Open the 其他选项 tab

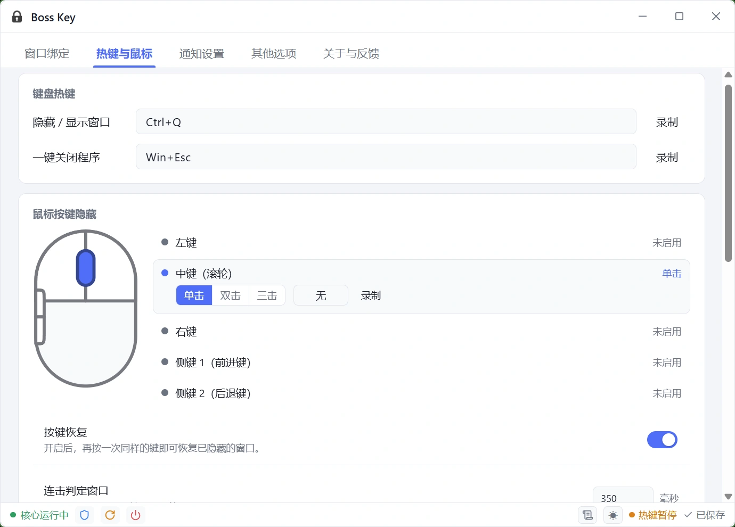(x=274, y=54)
